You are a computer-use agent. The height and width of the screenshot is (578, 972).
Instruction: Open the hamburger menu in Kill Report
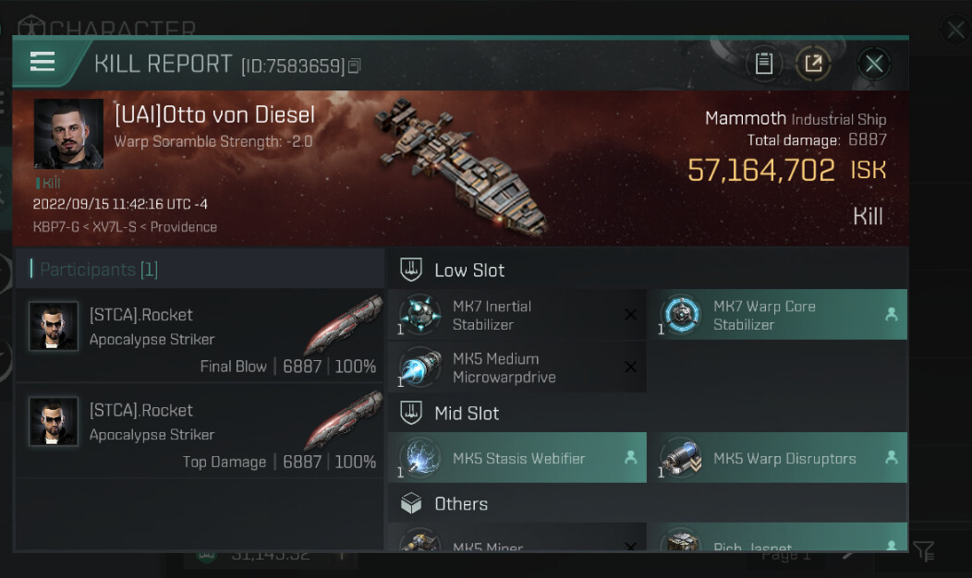pyautogui.click(x=43, y=62)
